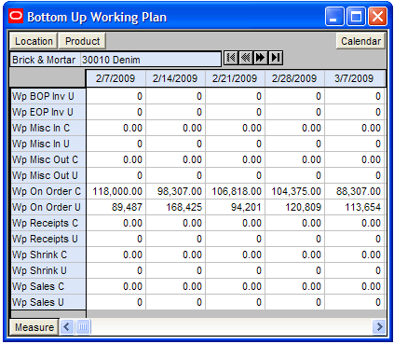Click Wp Shrink C cell under 2/14/2009
This screenshot has width=394, height=344.
pyautogui.click(x=176, y=255)
